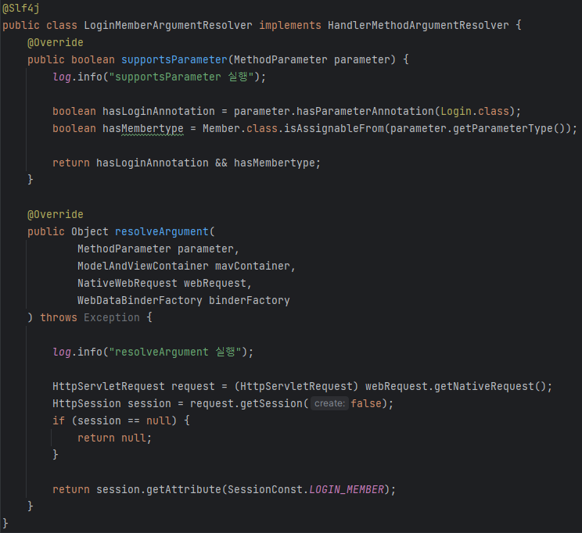
Task: Click the create: inlay parameter hint
Action: [x=329, y=403]
